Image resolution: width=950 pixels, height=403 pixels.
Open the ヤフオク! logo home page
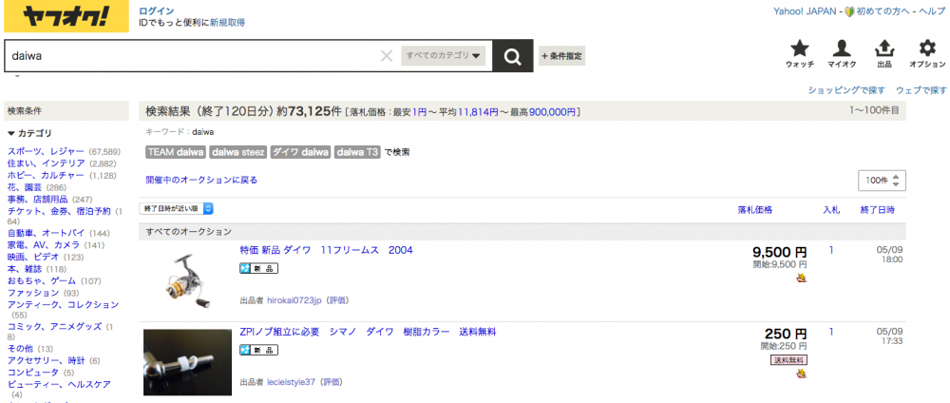coord(66,16)
